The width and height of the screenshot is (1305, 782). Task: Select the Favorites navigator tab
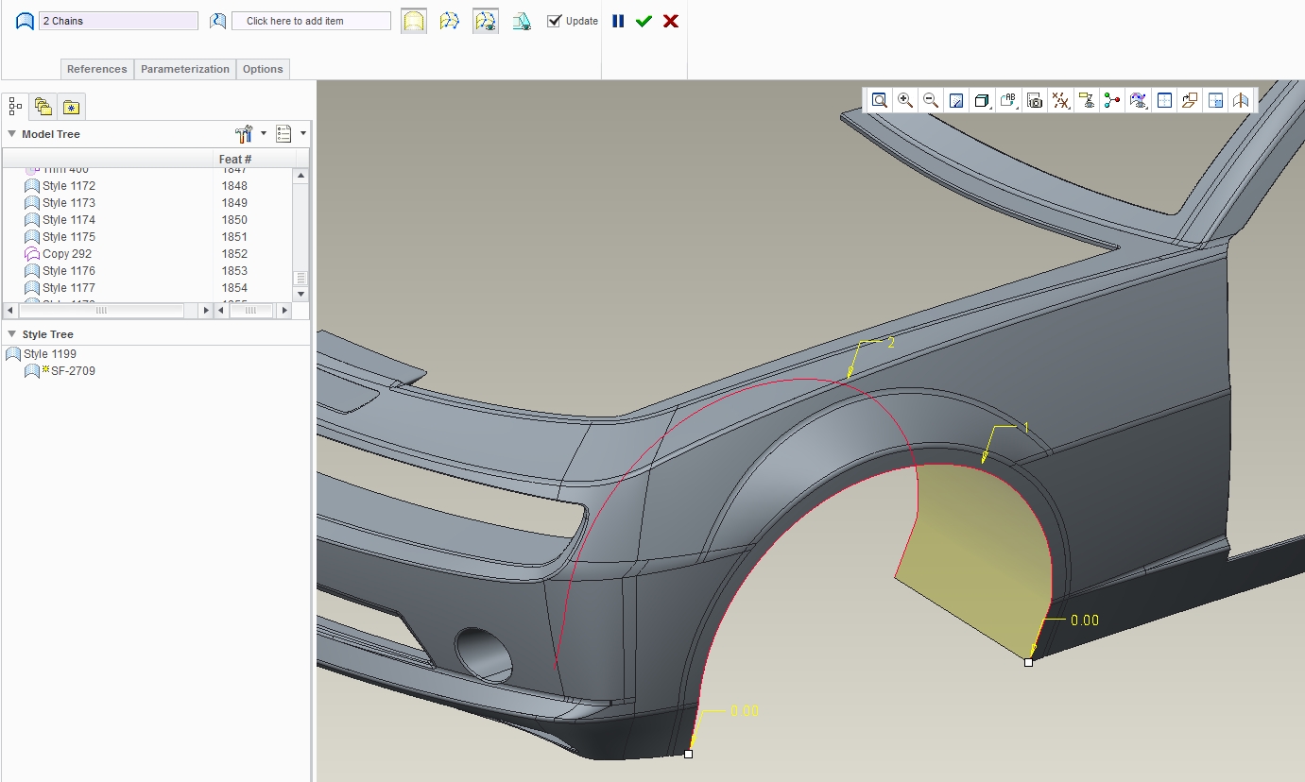point(71,107)
